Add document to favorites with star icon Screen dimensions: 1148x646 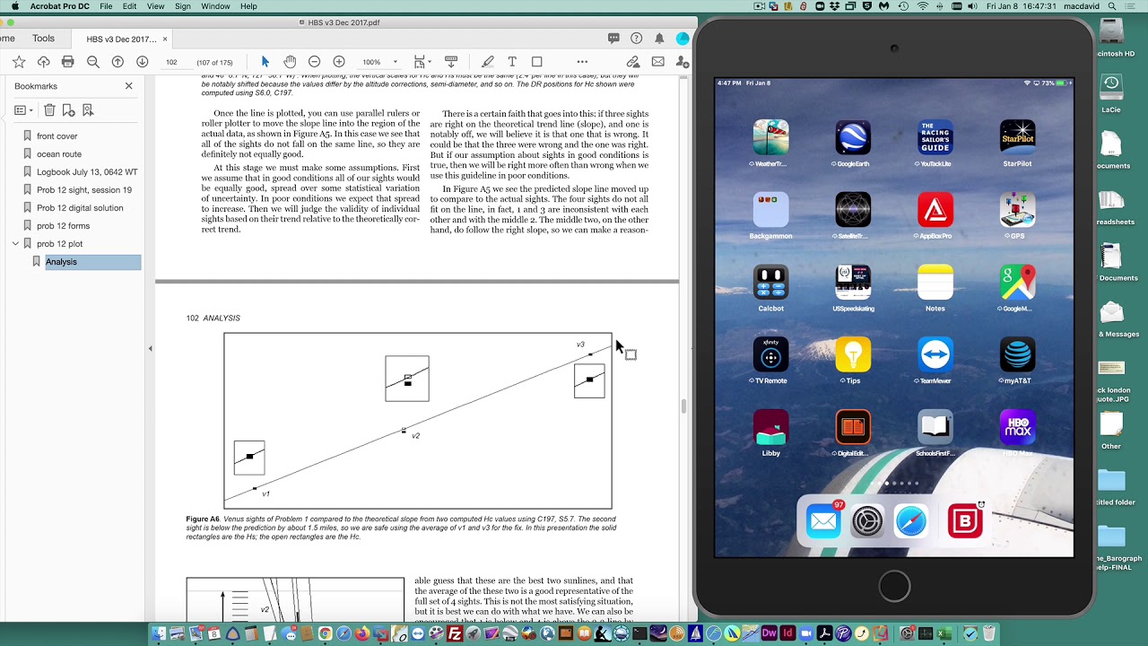coord(19,62)
